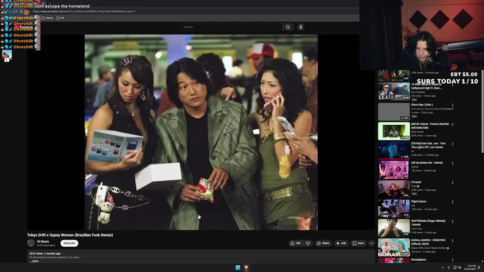Screen dimensions: 484x272
Task: Open Ali Beats channel avatar
Action: point(31,243)
